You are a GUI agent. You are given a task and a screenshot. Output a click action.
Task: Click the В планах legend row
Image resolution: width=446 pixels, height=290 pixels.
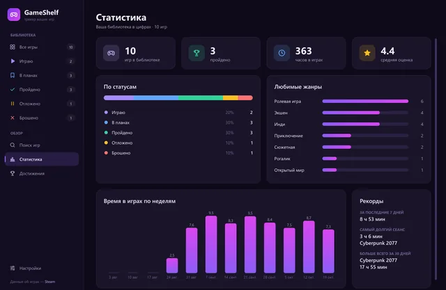click(x=178, y=122)
